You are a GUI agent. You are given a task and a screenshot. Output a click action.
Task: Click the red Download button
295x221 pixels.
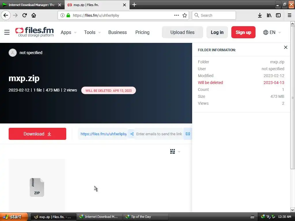point(37,134)
